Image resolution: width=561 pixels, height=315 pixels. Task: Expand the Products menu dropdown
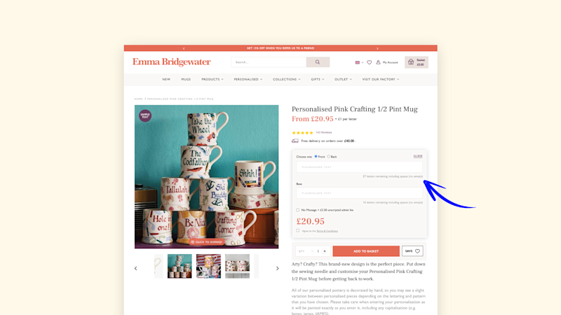[212, 79]
